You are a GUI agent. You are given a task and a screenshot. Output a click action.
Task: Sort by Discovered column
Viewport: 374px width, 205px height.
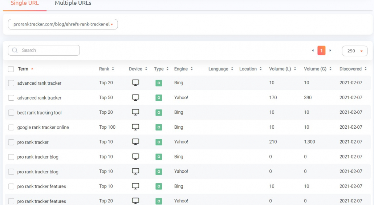(353, 69)
